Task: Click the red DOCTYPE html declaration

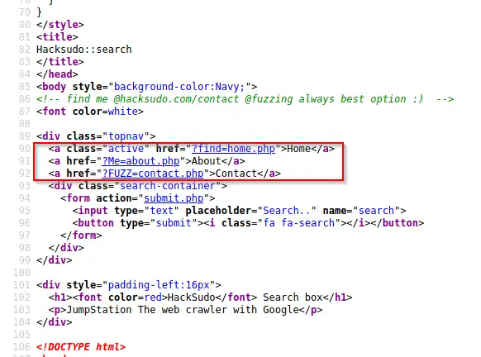Action: click(81, 347)
